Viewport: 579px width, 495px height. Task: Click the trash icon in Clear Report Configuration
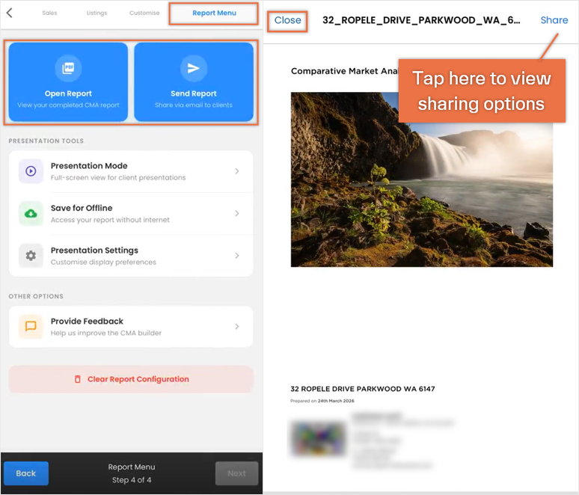coord(78,379)
